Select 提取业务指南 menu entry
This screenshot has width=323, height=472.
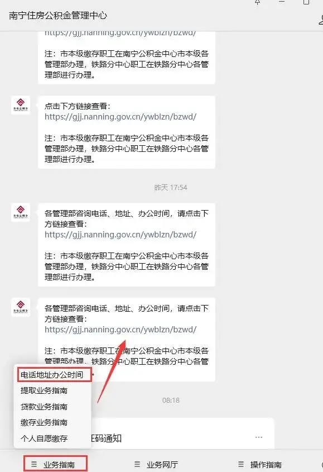pyautogui.click(x=44, y=390)
